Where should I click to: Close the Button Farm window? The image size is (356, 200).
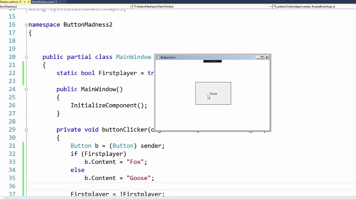click(267, 57)
